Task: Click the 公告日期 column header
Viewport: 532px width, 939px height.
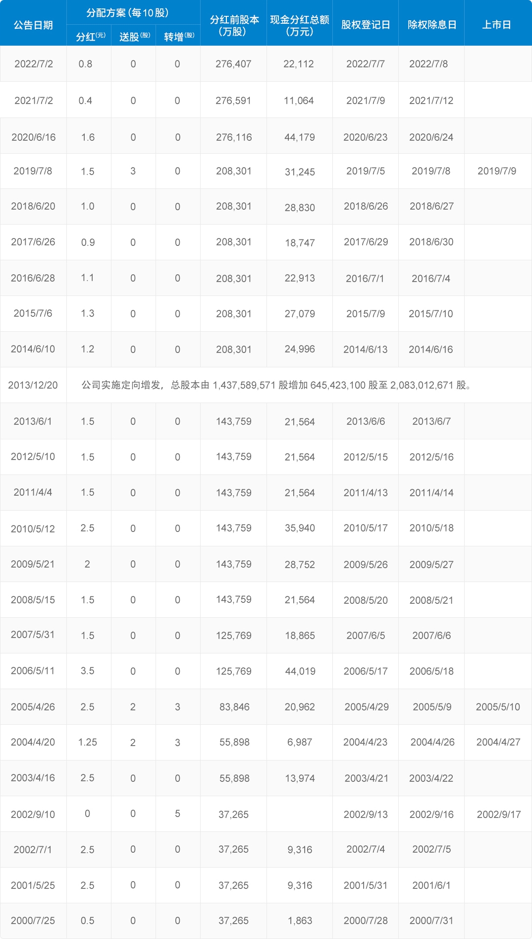Action: coord(33,25)
